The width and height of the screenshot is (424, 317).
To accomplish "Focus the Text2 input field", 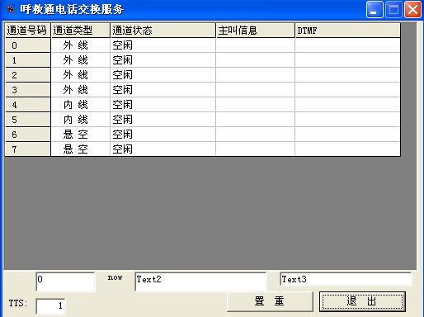I will tap(200, 282).
